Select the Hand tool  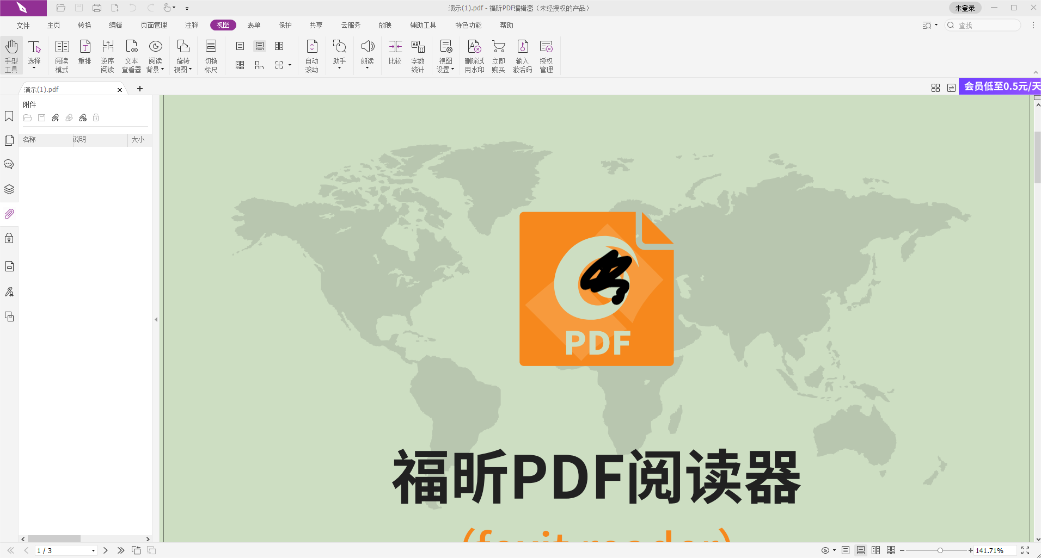[11, 54]
